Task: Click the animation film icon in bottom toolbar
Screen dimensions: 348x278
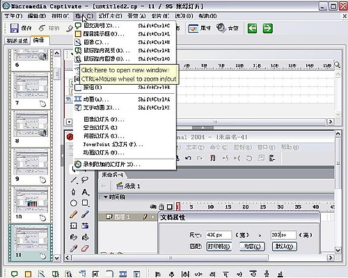Action: tap(122, 274)
